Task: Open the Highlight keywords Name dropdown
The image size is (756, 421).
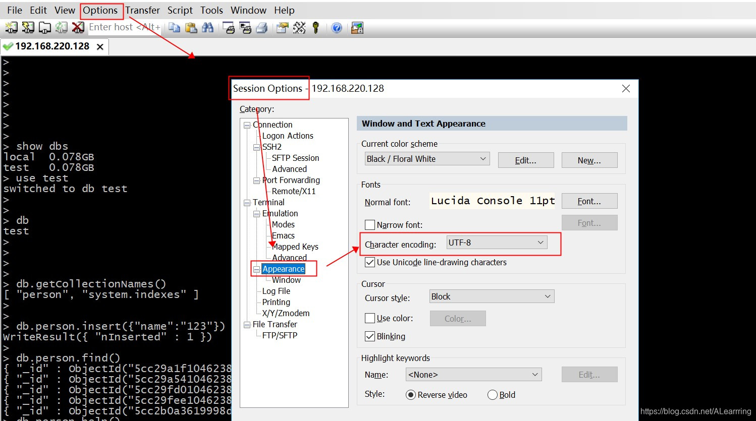Action: point(474,375)
